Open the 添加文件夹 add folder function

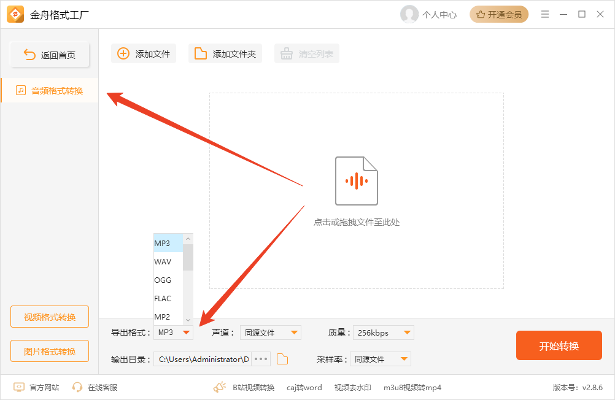[225, 53]
